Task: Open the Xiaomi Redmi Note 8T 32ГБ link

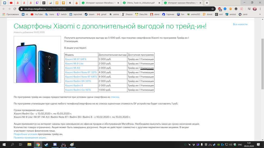Action: pyautogui.click(x=81, y=72)
